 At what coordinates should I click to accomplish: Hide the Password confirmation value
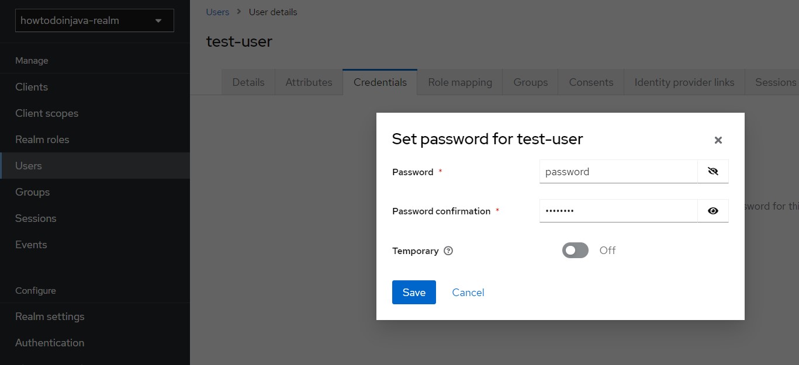(x=713, y=211)
